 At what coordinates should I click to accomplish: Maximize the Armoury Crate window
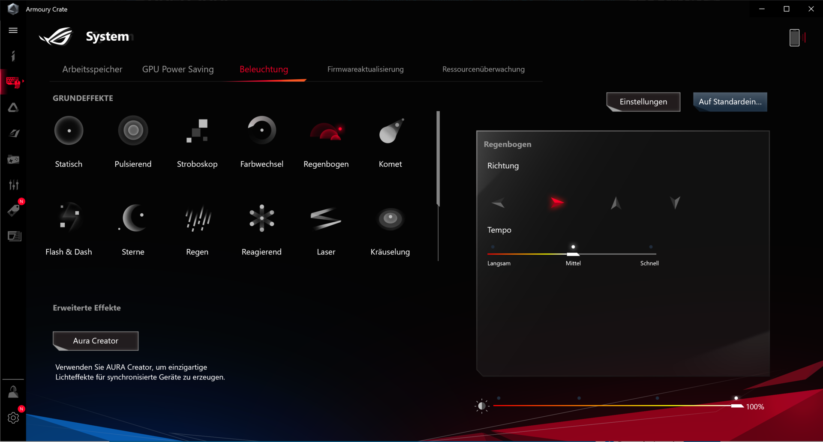coord(787,9)
